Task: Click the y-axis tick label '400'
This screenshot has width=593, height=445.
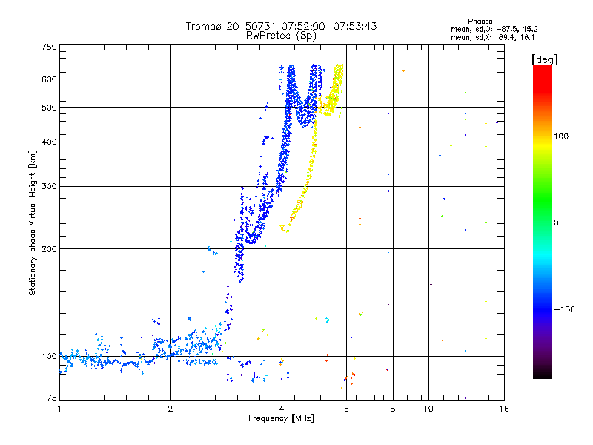Action: (x=49, y=142)
